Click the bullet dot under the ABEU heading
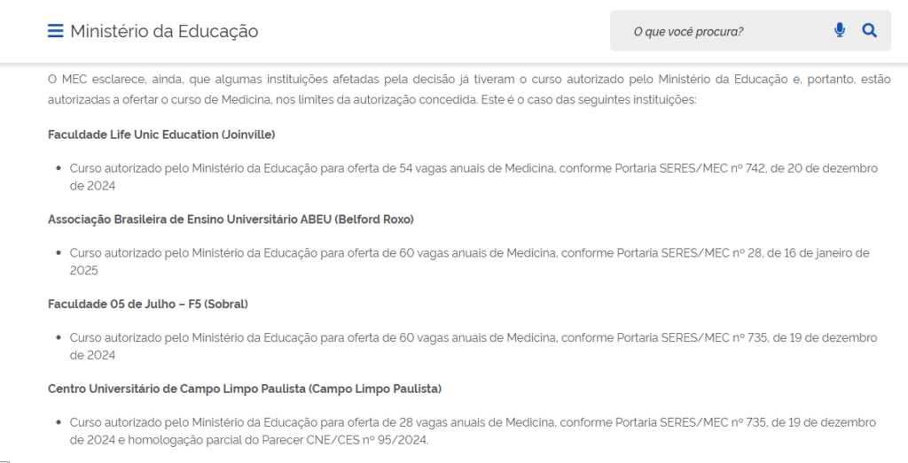This screenshot has height=463, width=908. 59,253
